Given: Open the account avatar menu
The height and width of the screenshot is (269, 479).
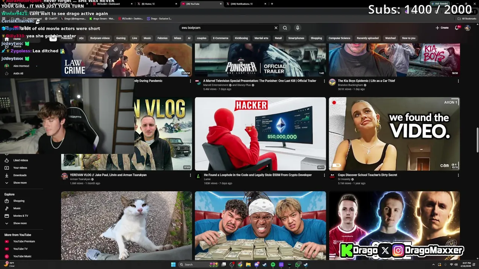Looking at the screenshot, I should coord(467,28).
